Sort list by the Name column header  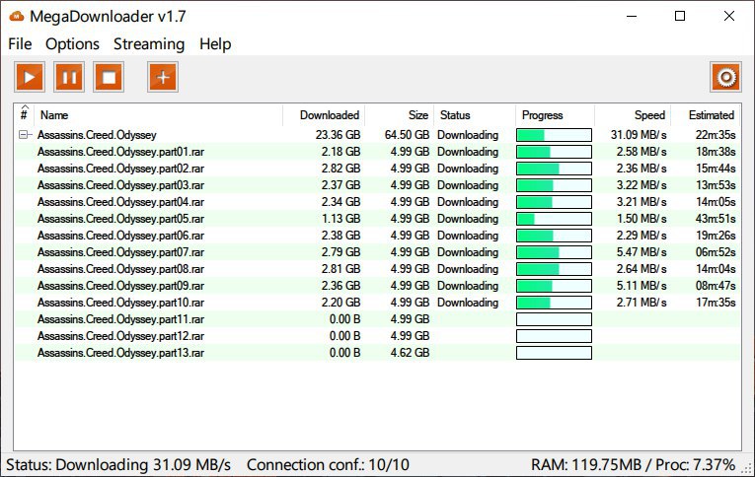pyautogui.click(x=54, y=115)
